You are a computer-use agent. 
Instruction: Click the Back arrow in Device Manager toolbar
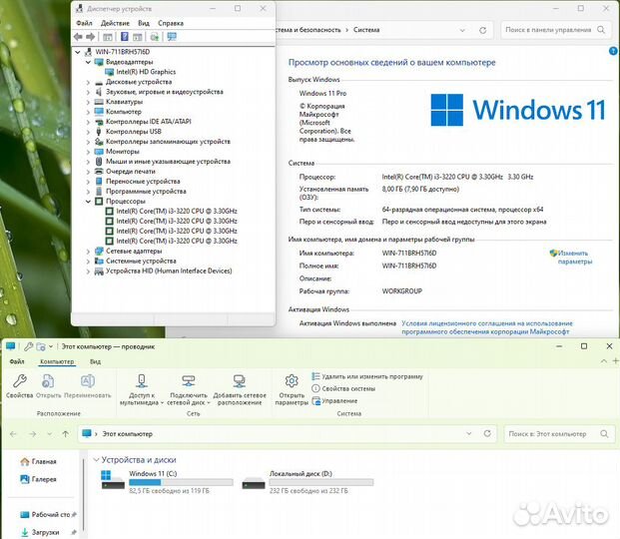pyautogui.click(x=78, y=37)
